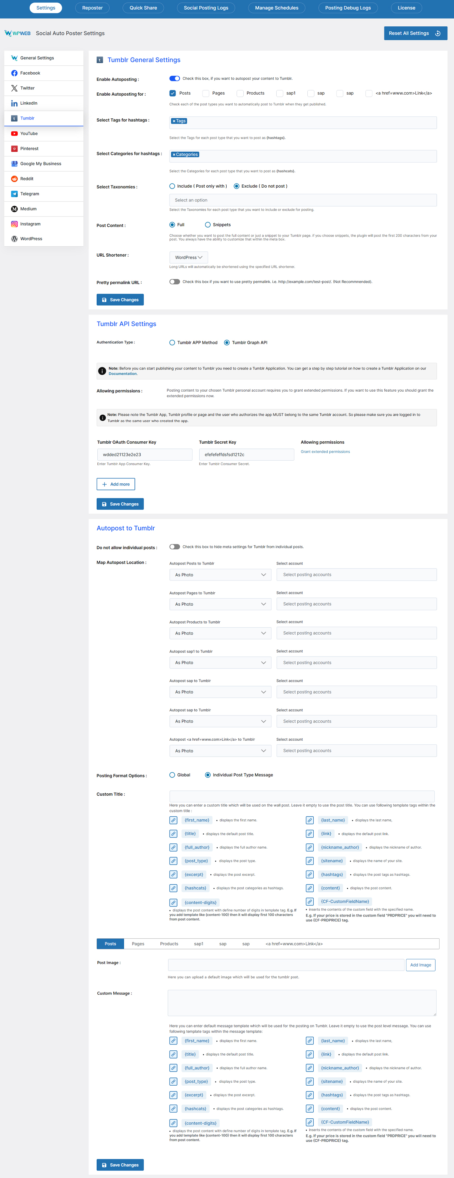Click Grant extended permissions link
This screenshot has height=1178, width=454.
pyautogui.click(x=325, y=452)
